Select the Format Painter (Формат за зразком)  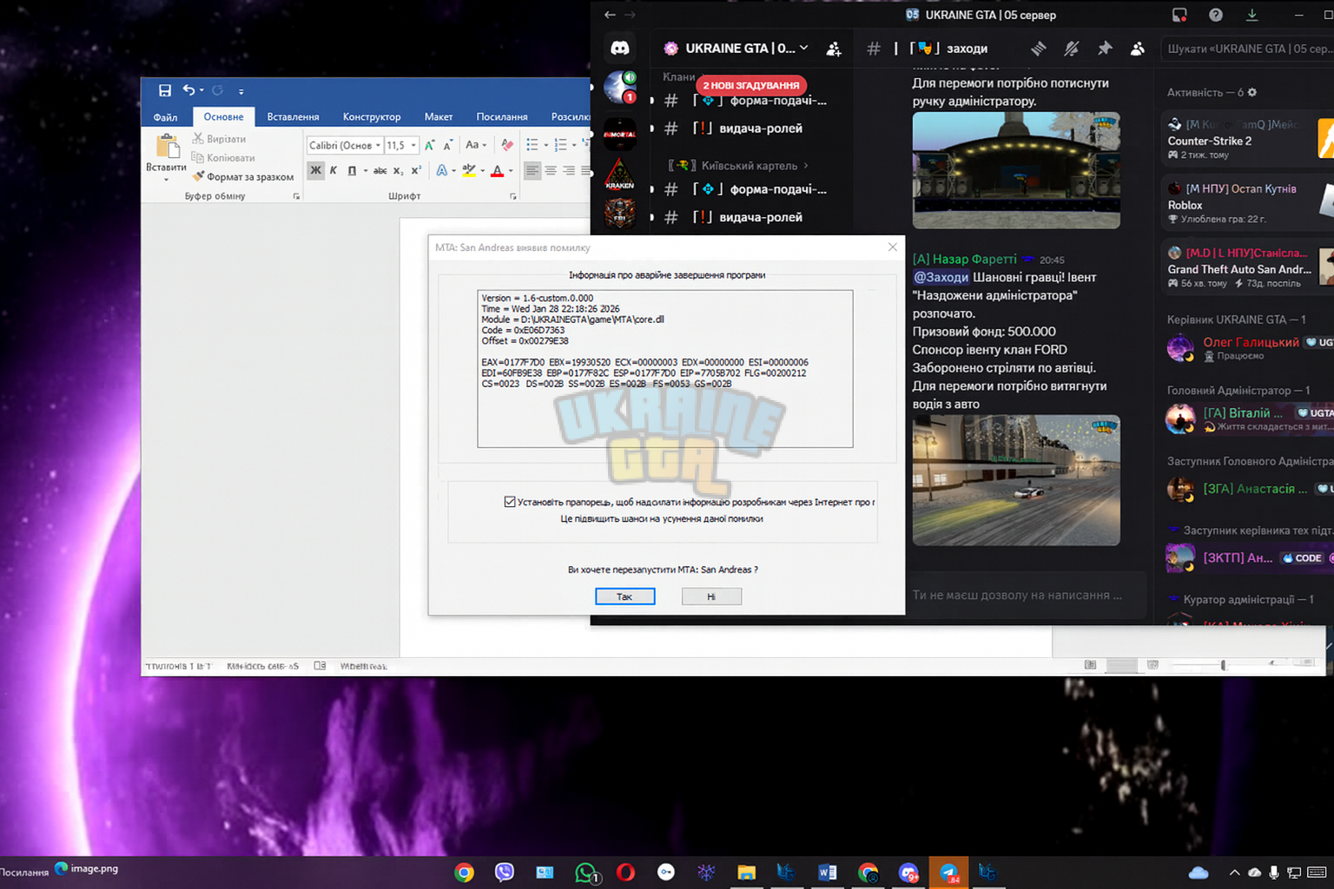[x=243, y=177]
